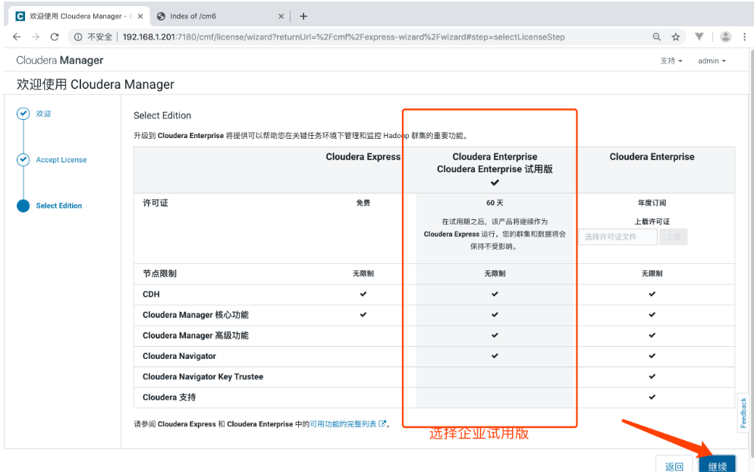
Task: Click the 上载许可证 label
Action: coord(652,222)
